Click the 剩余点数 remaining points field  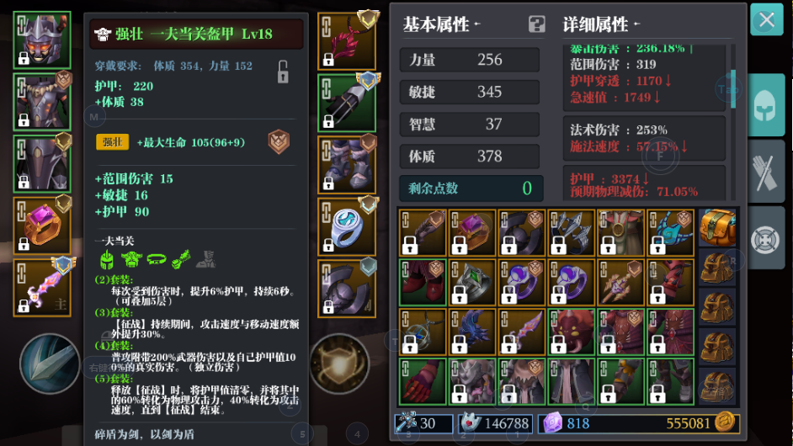[471, 188]
